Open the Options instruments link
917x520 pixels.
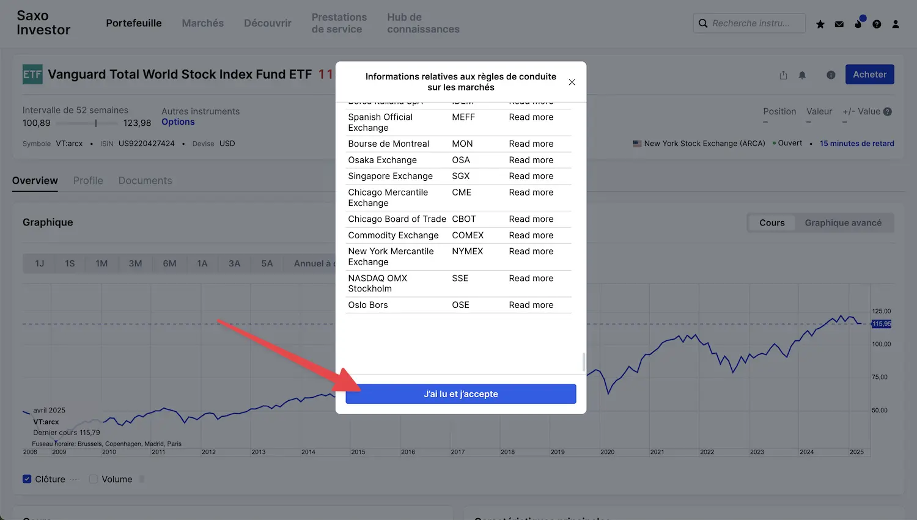point(178,122)
